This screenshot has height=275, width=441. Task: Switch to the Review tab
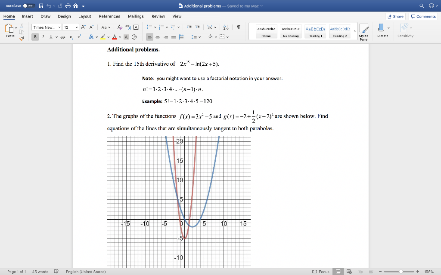158,16
